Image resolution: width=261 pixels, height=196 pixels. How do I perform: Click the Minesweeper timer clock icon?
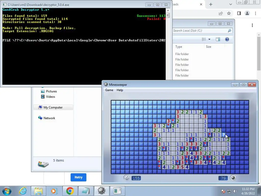[126, 178]
